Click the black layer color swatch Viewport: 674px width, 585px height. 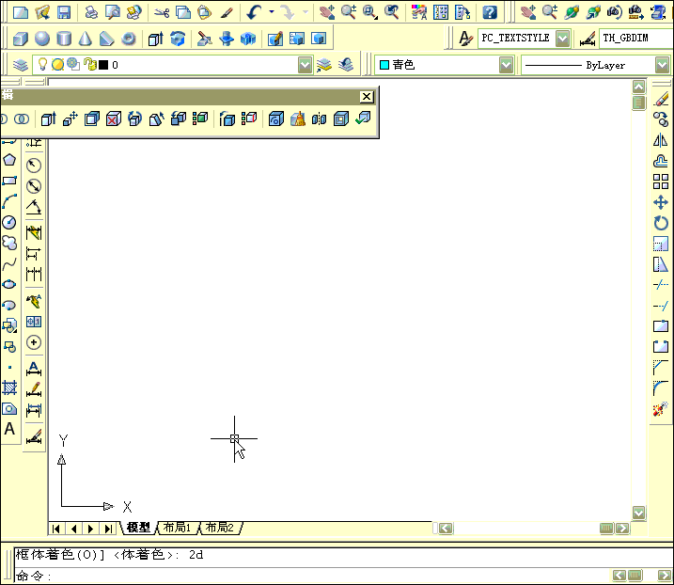[103, 65]
